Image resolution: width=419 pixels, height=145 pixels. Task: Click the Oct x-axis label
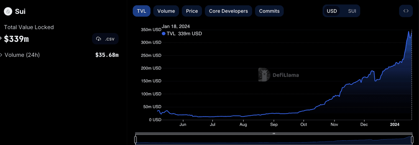tap(304, 125)
